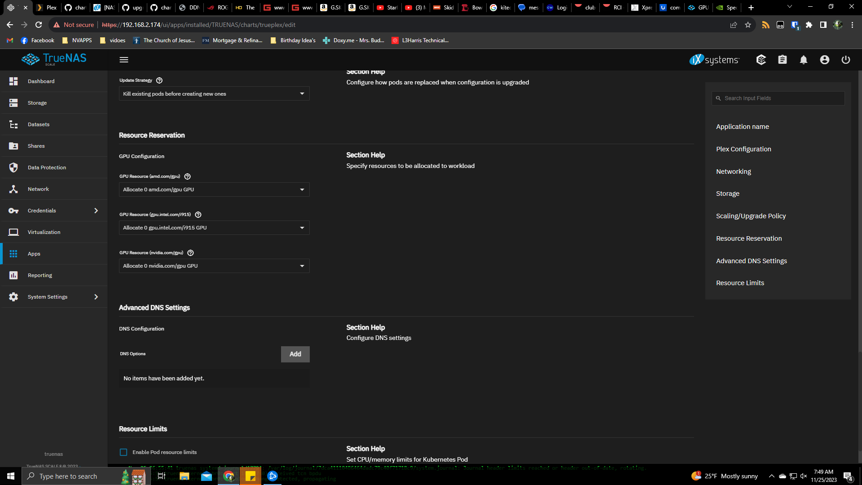Image resolution: width=862 pixels, height=485 pixels.
Task: Open the Reporting chart icon
Action: pos(13,275)
